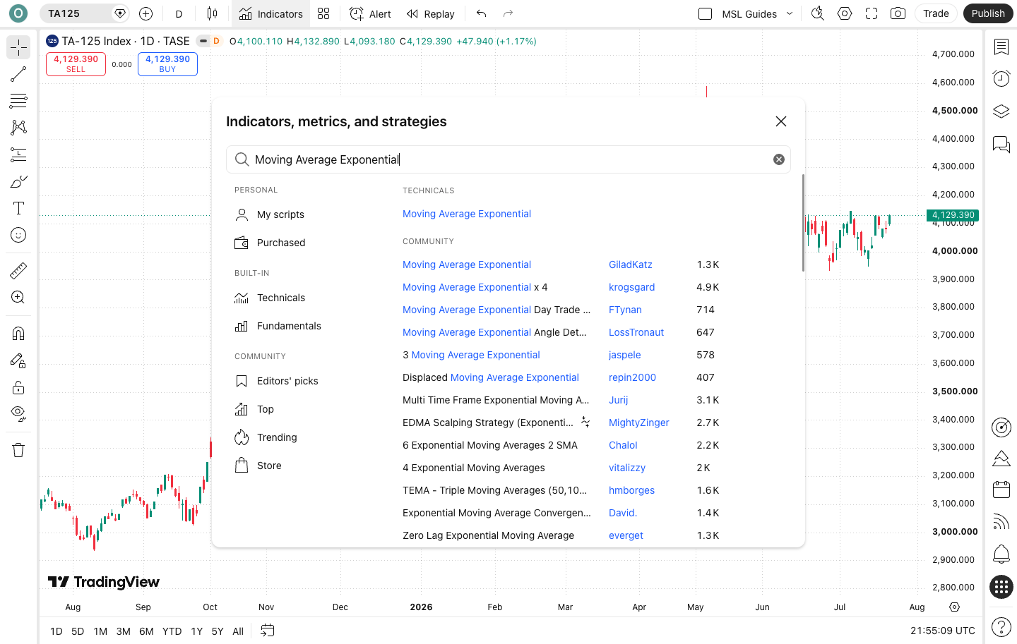Clear the indicator search field
This screenshot has height=644, width=1017.
point(779,159)
